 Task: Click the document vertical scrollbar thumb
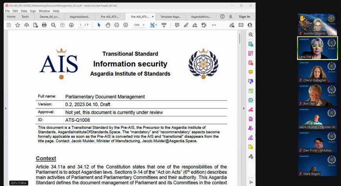coord(239,38)
